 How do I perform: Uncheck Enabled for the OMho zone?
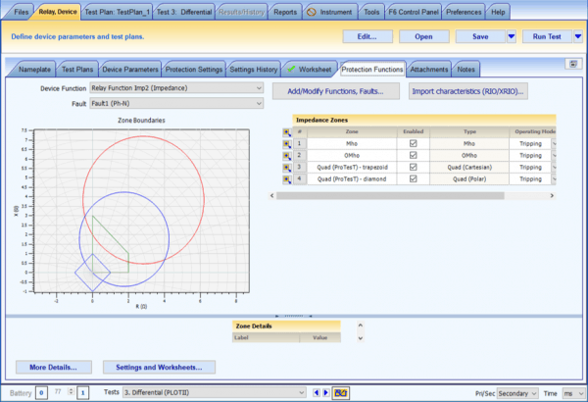(x=413, y=155)
